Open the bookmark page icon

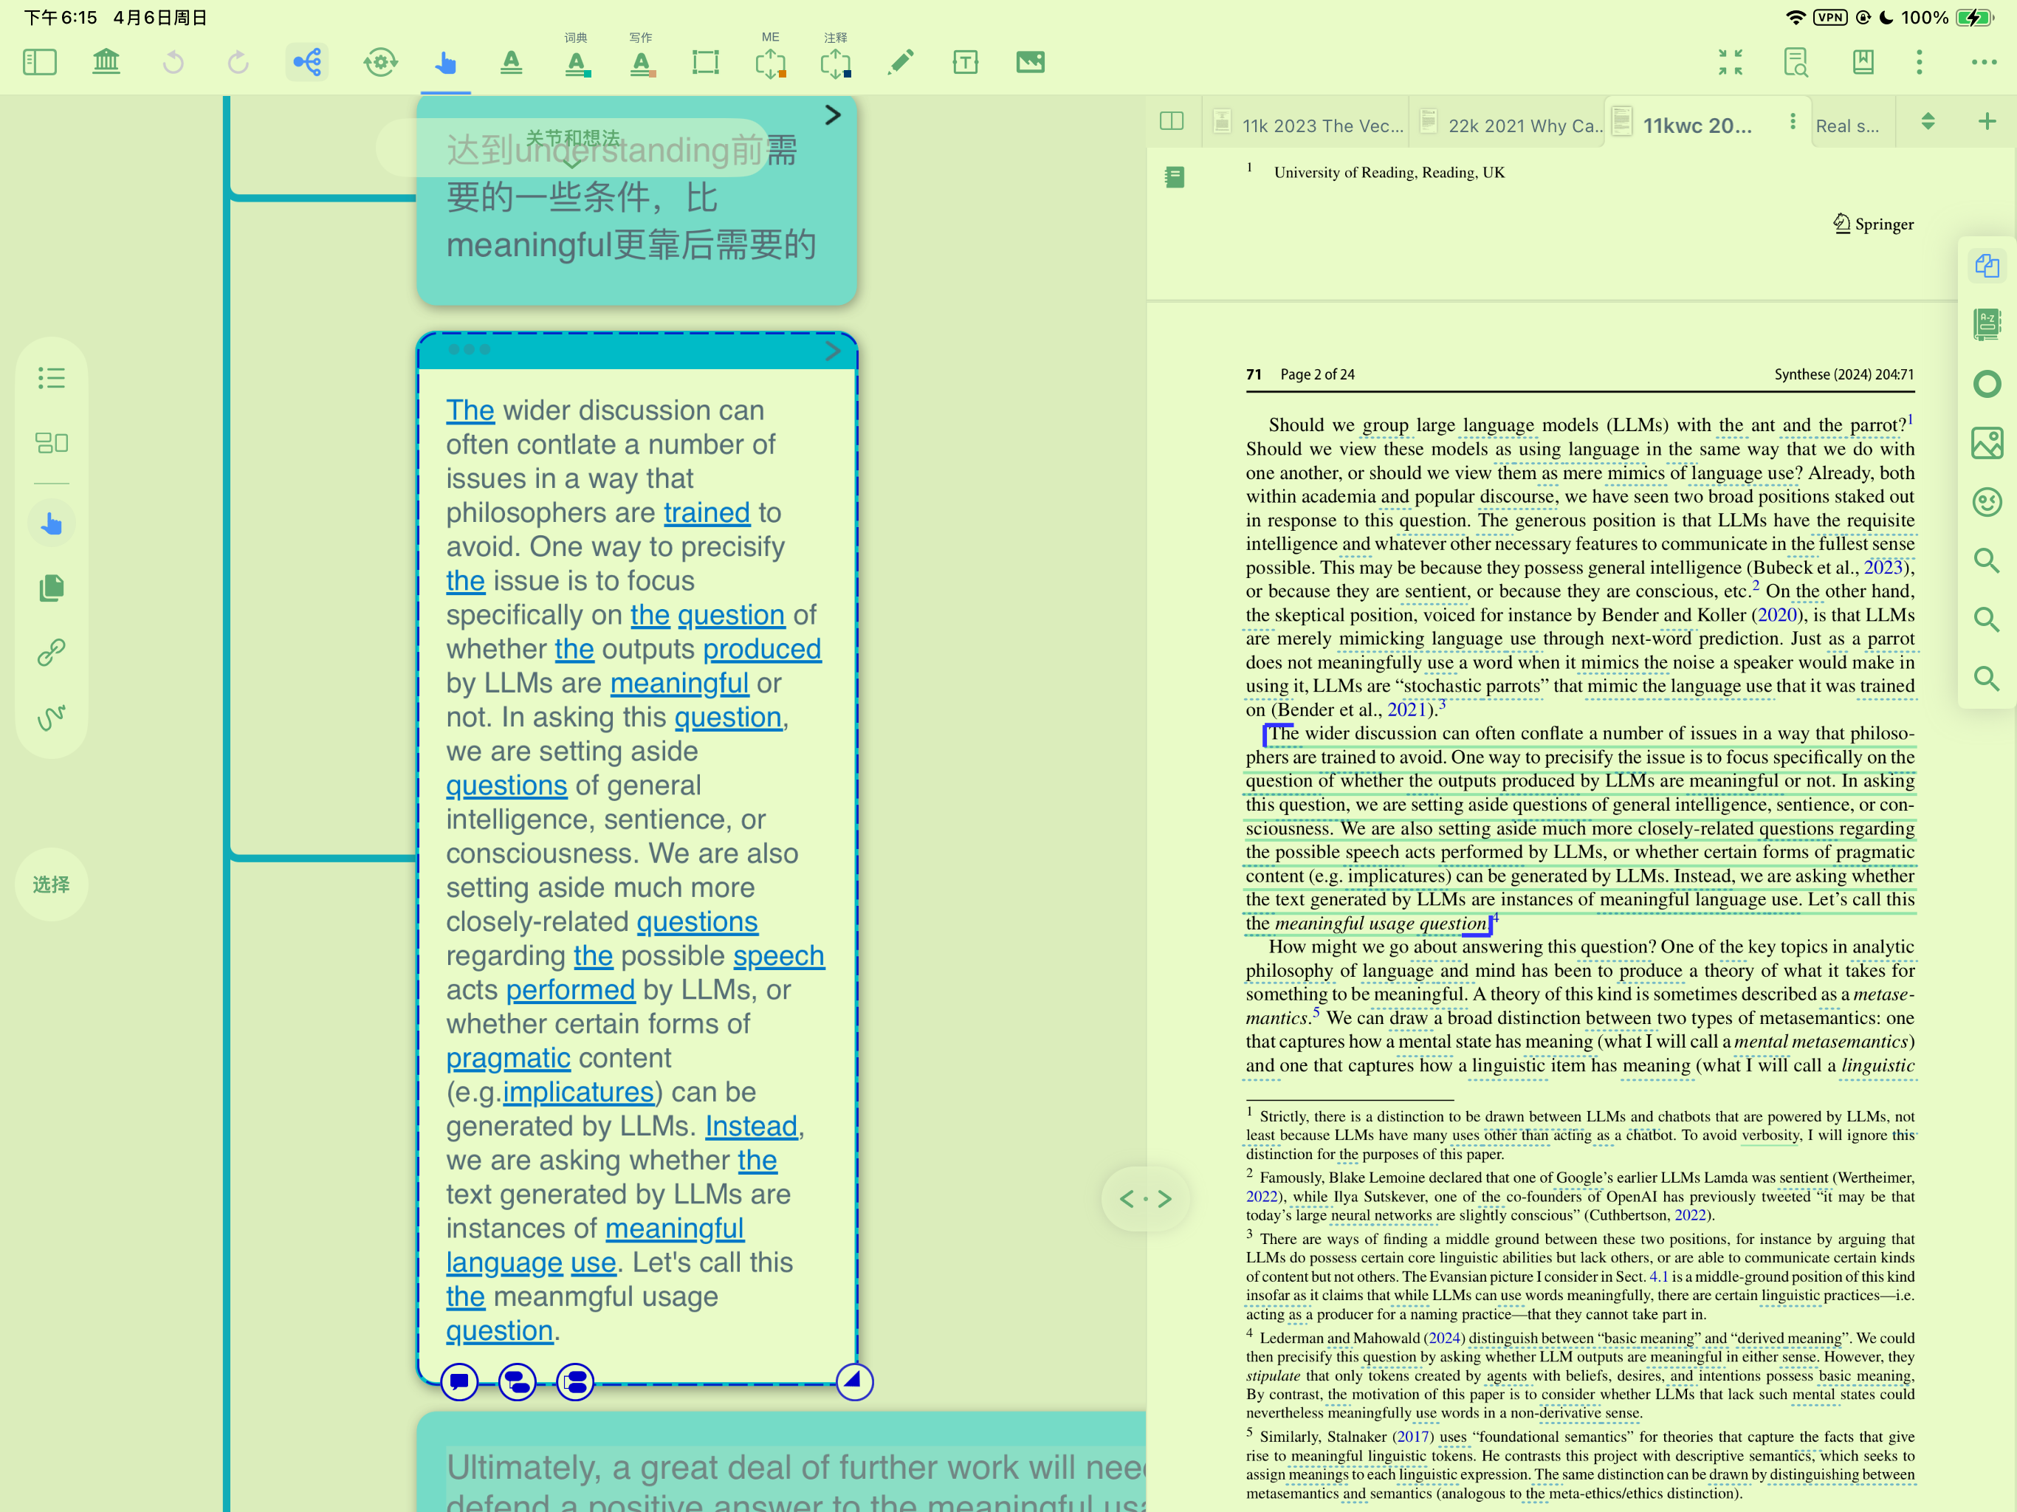pyautogui.click(x=1863, y=62)
